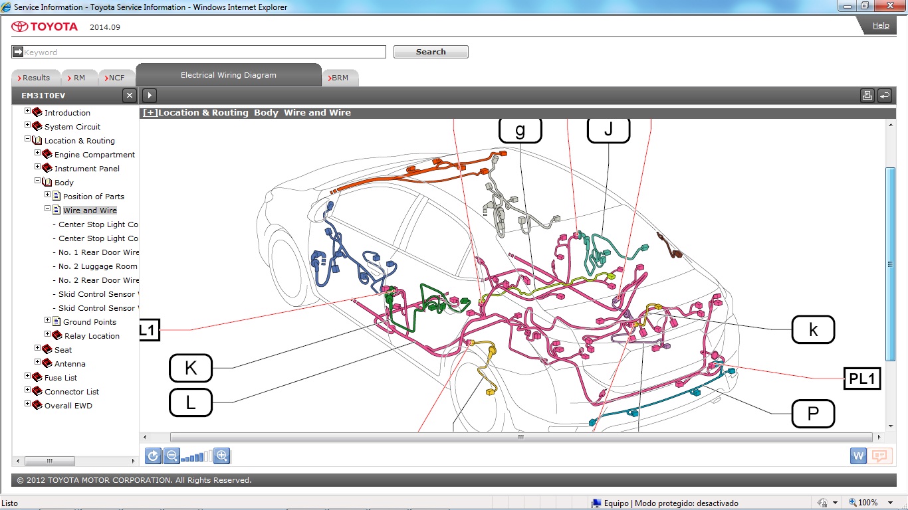Click the diagram vertical scrollbar thumb

890,264
